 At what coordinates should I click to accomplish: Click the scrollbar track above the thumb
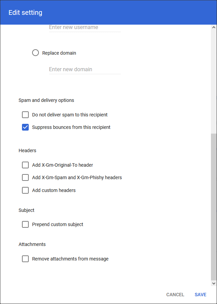pos(213,81)
